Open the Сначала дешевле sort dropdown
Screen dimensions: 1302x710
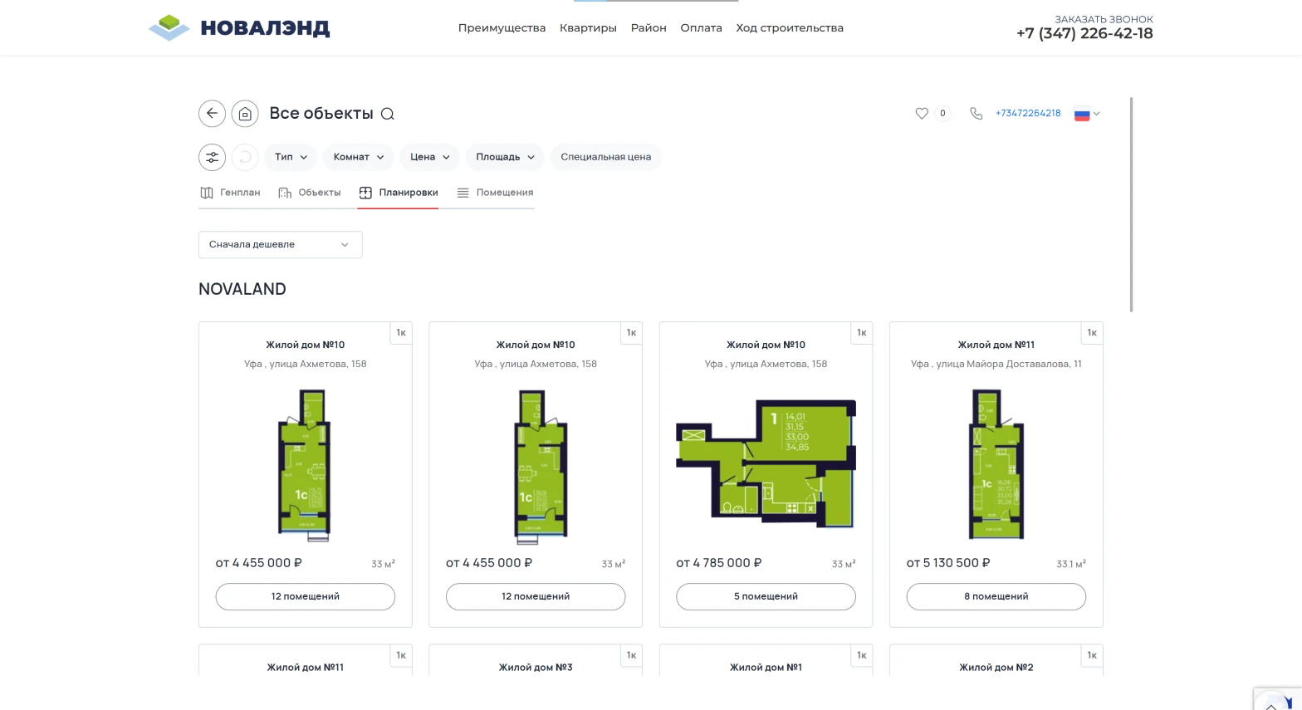pyautogui.click(x=280, y=244)
